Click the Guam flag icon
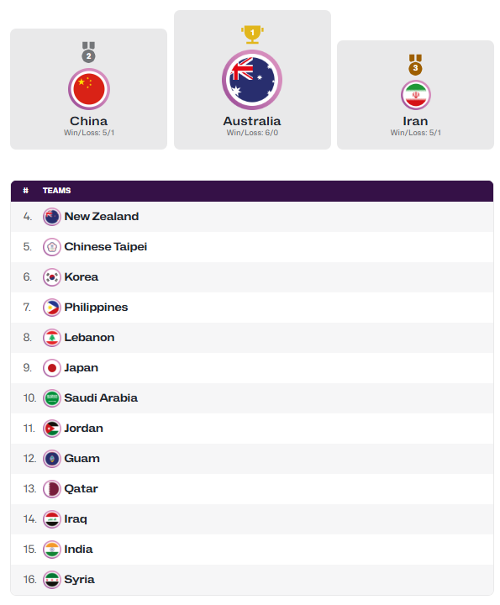The width and height of the screenshot is (500, 605). (x=52, y=459)
